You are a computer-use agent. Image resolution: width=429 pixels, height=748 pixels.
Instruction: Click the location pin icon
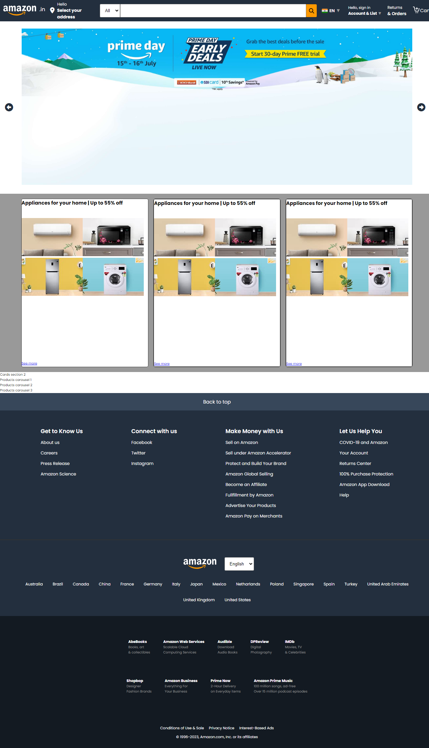(x=52, y=11)
